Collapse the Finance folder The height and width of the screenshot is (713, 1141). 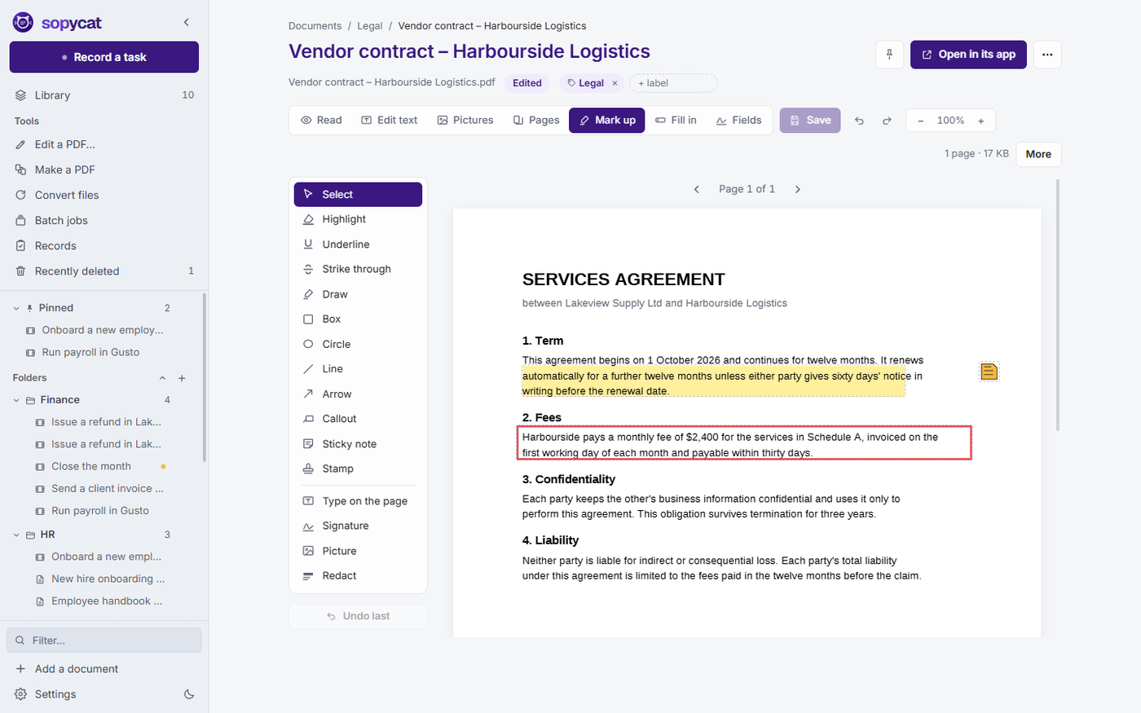pos(16,400)
